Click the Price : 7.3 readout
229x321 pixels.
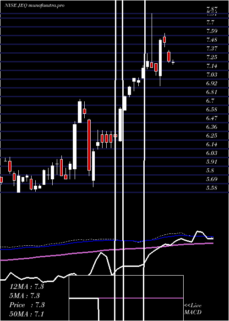[27, 305]
